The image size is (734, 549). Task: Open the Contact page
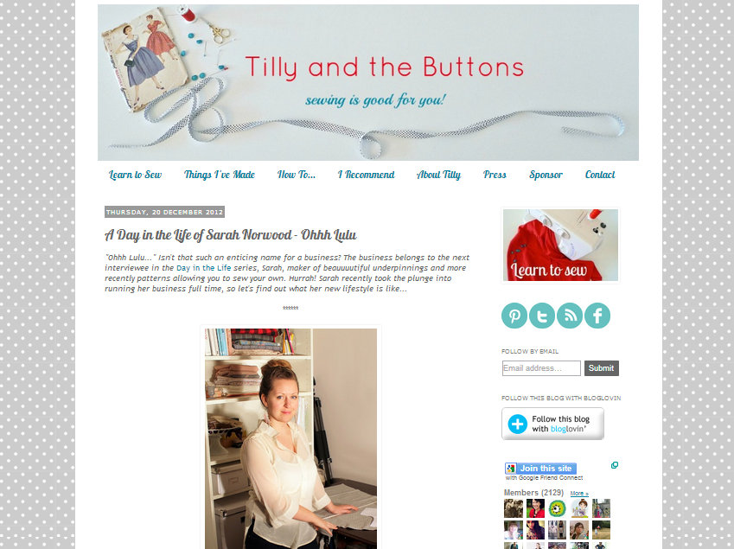point(600,175)
